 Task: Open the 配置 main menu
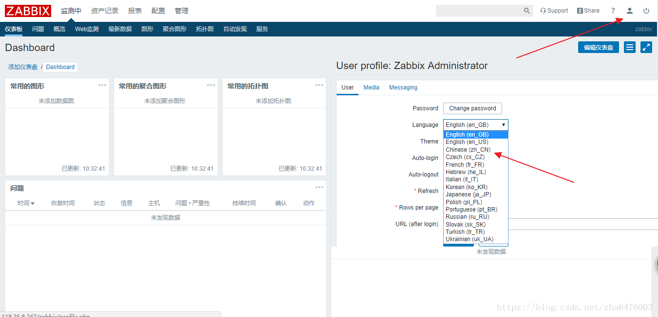pyautogui.click(x=158, y=11)
